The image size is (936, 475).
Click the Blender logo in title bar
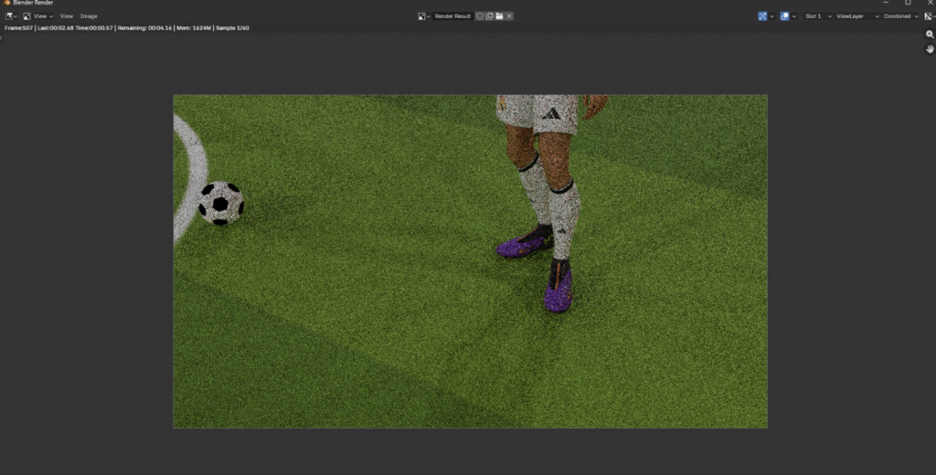click(7, 3)
